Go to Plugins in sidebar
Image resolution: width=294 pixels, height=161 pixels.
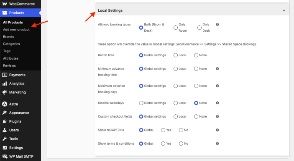point(15,121)
